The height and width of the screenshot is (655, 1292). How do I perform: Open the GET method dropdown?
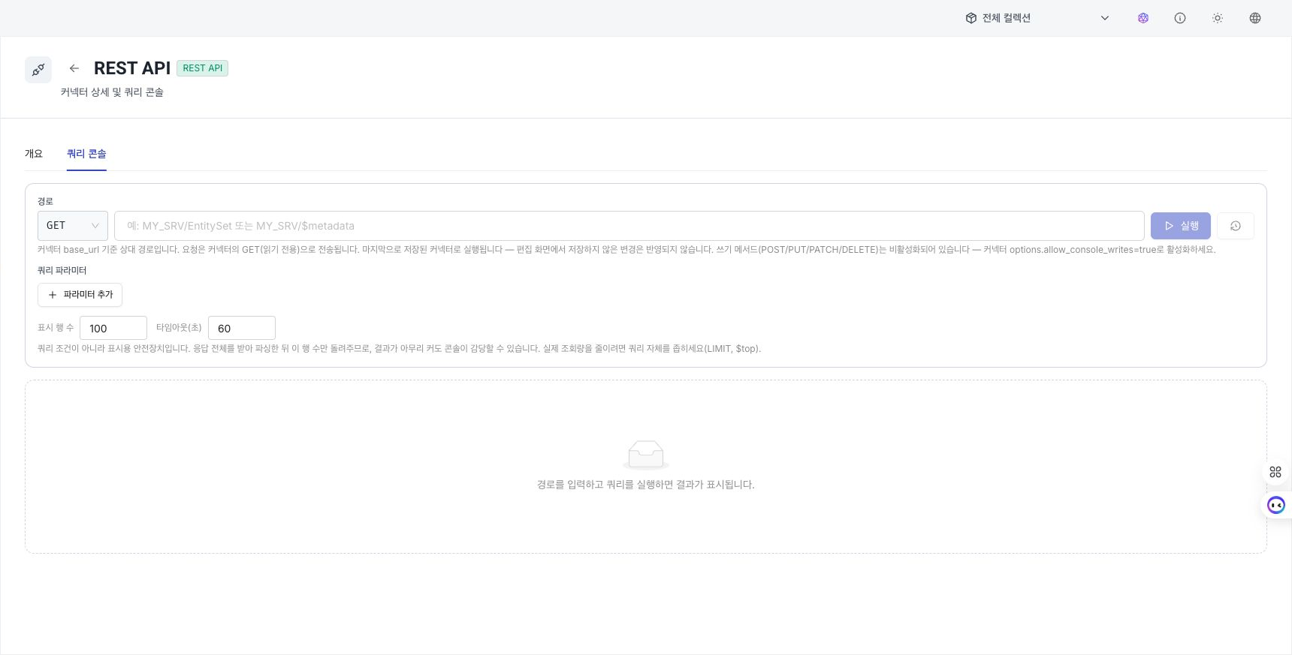[x=73, y=226]
